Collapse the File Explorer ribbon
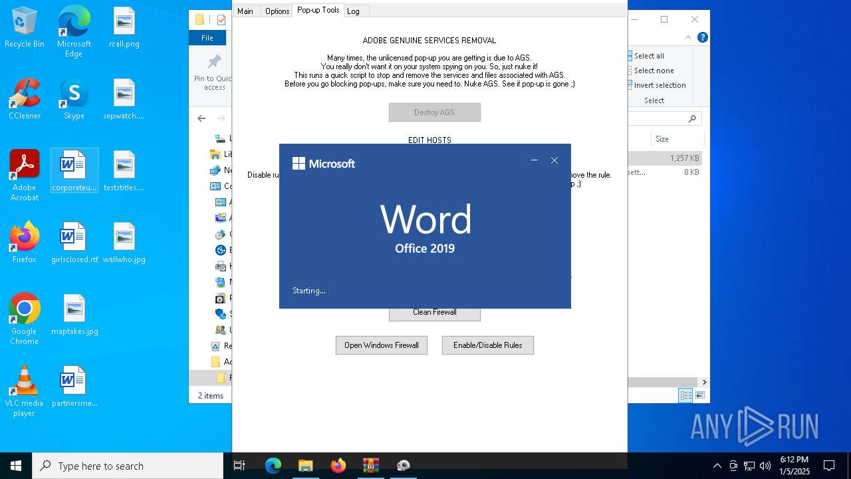This screenshot has height=479, width=851. (x=689, y=37)
